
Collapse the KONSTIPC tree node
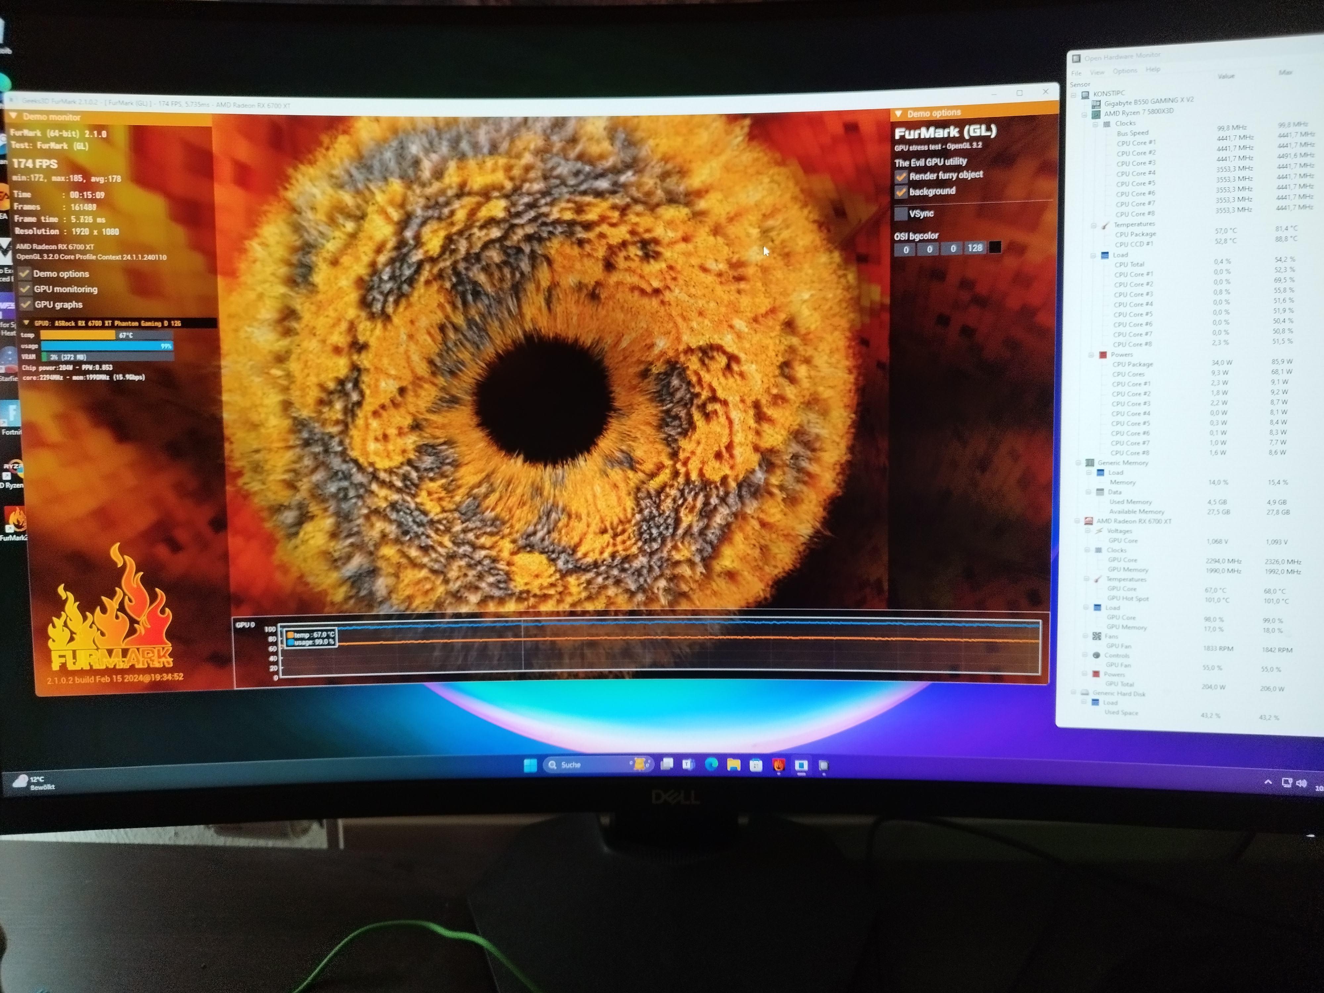coord(1074,95)
